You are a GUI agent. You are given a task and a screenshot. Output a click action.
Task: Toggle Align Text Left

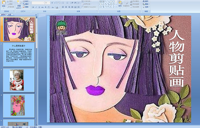(x=63, y=7)
